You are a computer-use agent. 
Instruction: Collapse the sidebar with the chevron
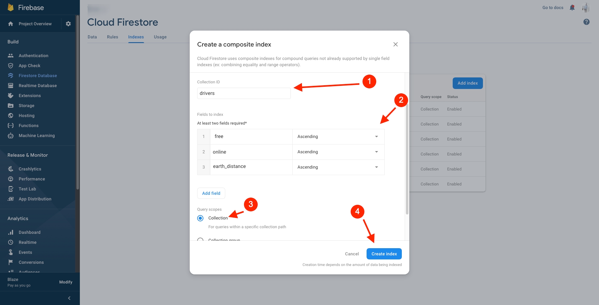(x=69, y=298)
